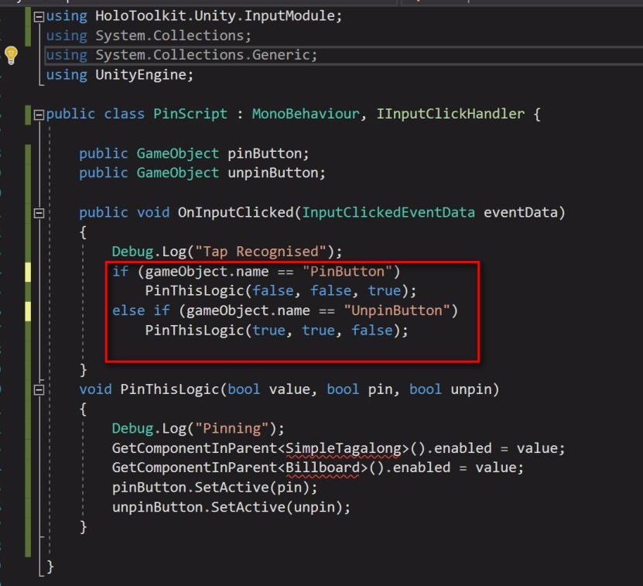
Task: Click the 'IInputClickHandler' interface name
Action: 450,114
